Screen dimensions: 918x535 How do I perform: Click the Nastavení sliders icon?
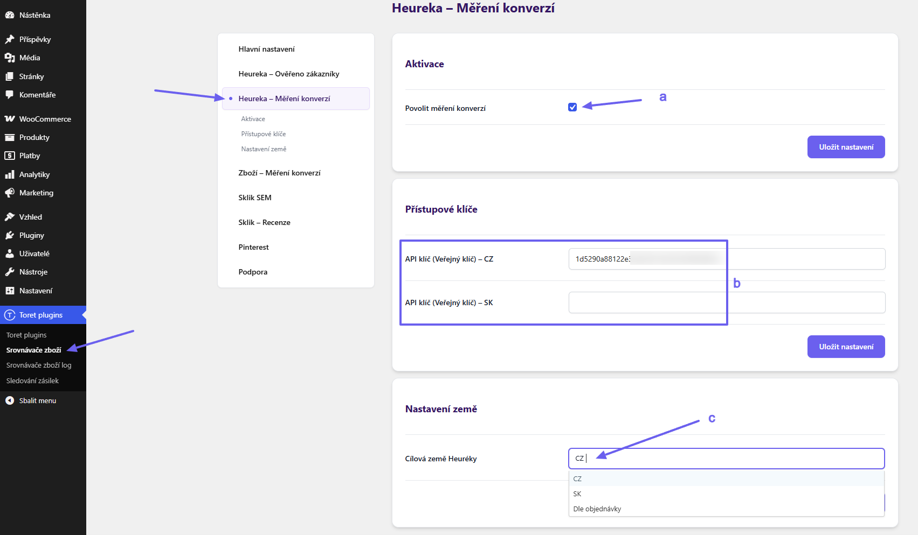10,291
